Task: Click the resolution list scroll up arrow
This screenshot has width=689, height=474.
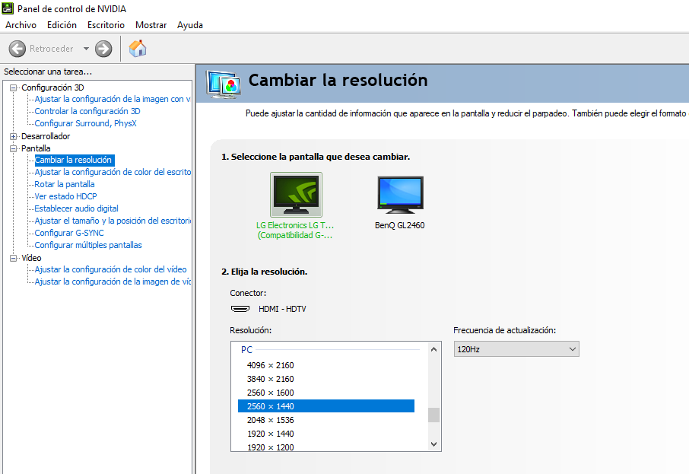Action: 434,349
